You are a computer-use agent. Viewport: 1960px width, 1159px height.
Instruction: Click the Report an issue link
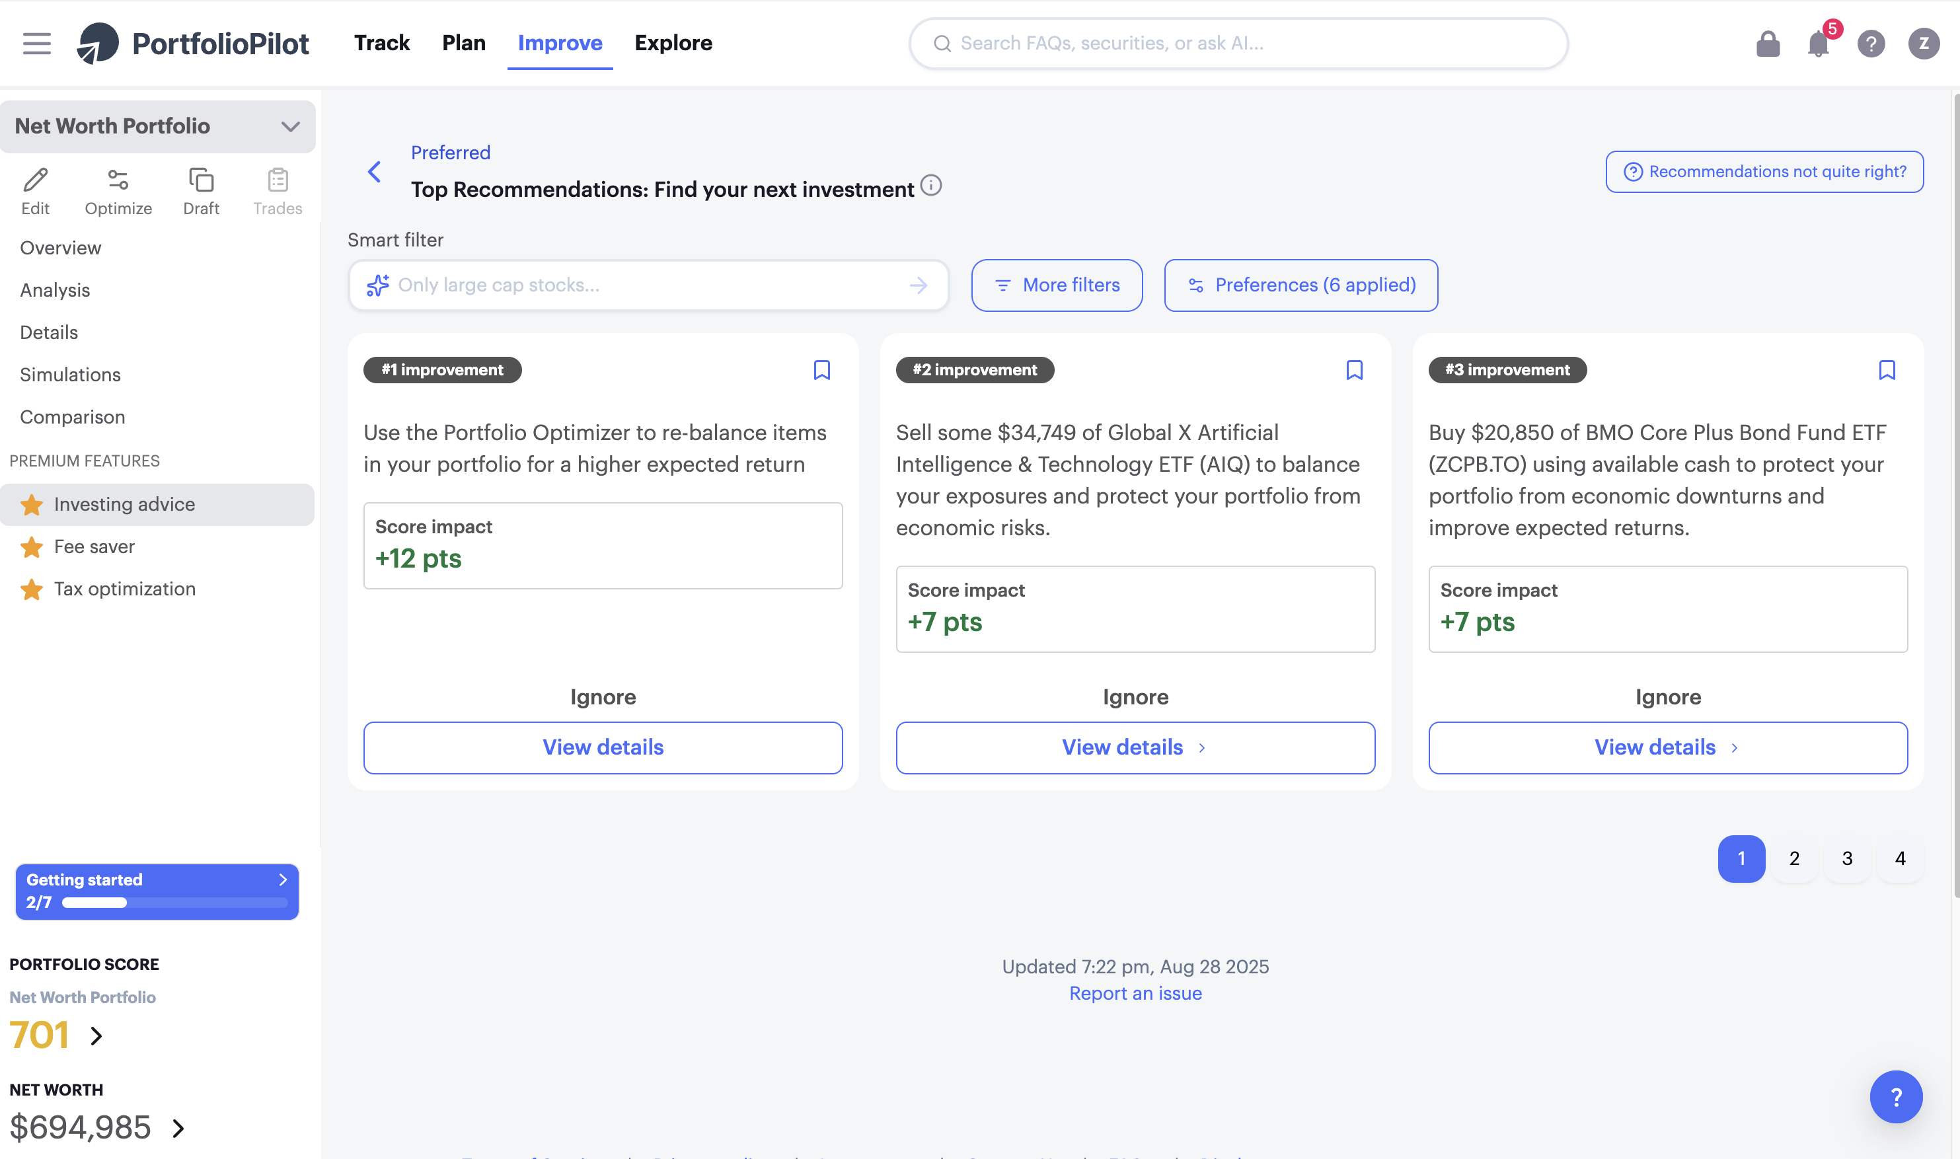click(x=1135, y=993)
